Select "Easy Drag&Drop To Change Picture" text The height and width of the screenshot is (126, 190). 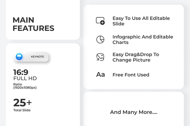[136, 57]
